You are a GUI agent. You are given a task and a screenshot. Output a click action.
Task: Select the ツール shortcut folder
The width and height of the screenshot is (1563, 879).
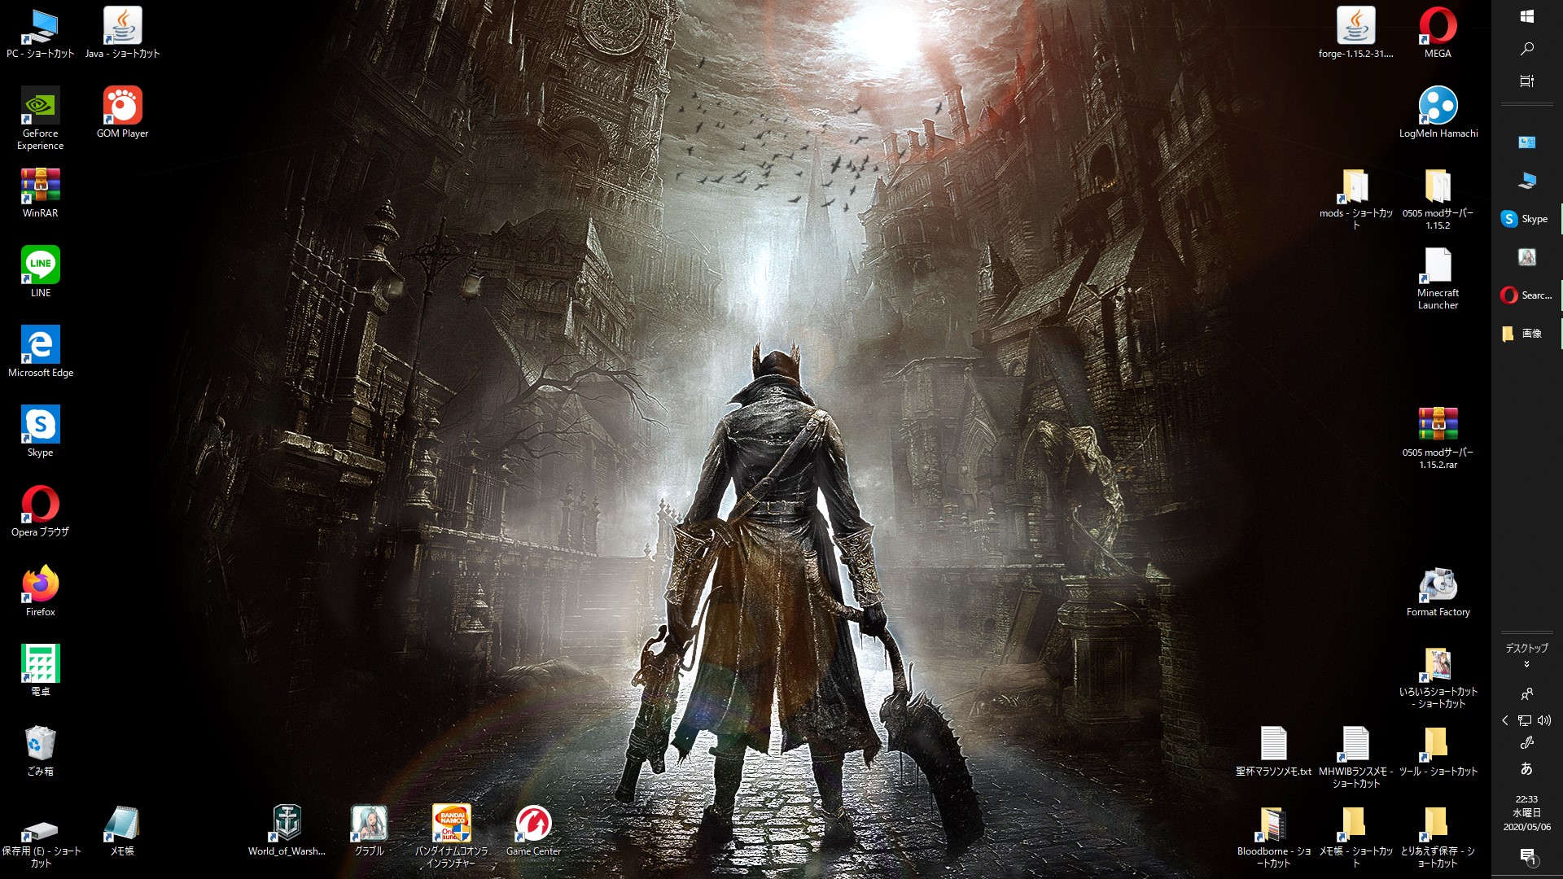click(1438, 750)
